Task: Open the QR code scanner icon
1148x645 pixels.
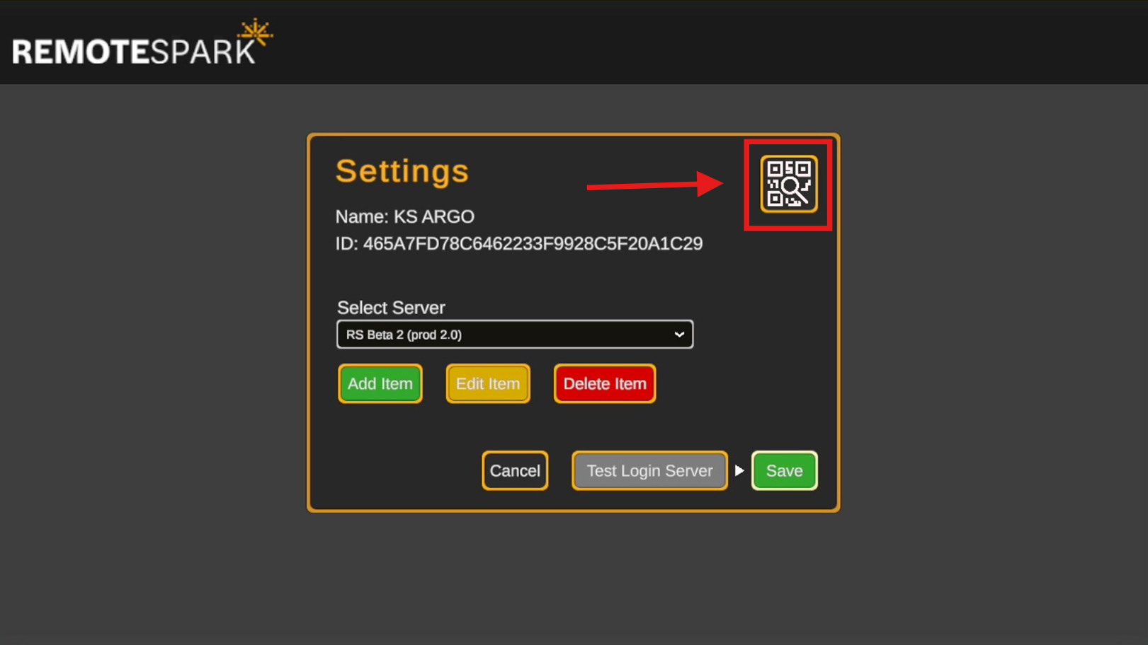Action: click(x=789, y=184)
